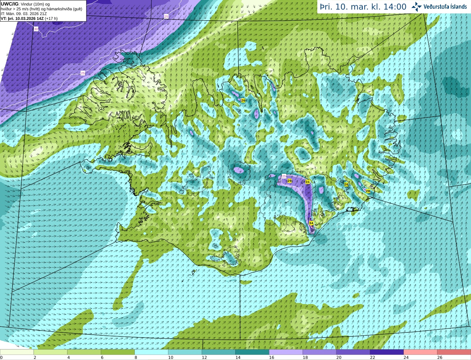Click the white contour label 30 in the purple area
The width and height of the screenshot is (471, 360).
click(x=36, y=29)
